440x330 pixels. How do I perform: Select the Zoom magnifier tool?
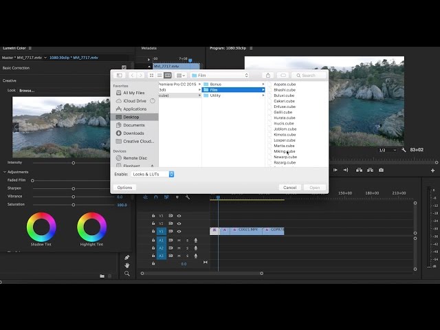[127, 274]
